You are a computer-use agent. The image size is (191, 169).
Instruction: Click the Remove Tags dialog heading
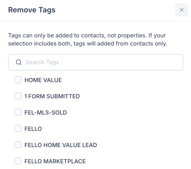32,10
